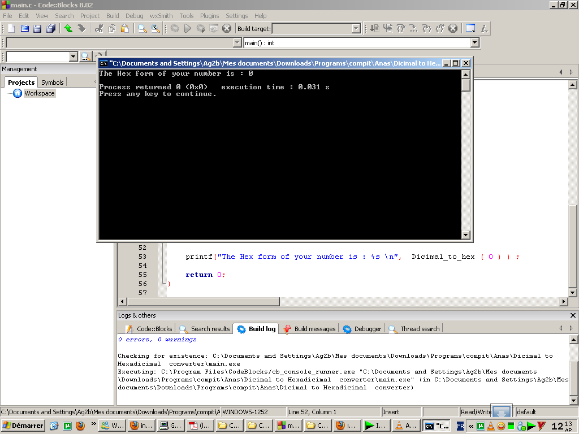Click the console scrollbar up arrow
The height and width of the screenshot is (434, 579).
466,74
